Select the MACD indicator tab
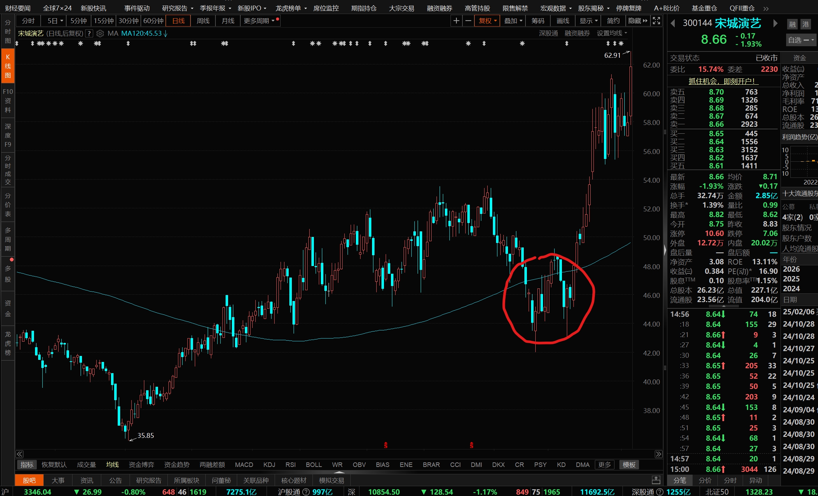Screen dimensions: 818x496 click(244, 465)
